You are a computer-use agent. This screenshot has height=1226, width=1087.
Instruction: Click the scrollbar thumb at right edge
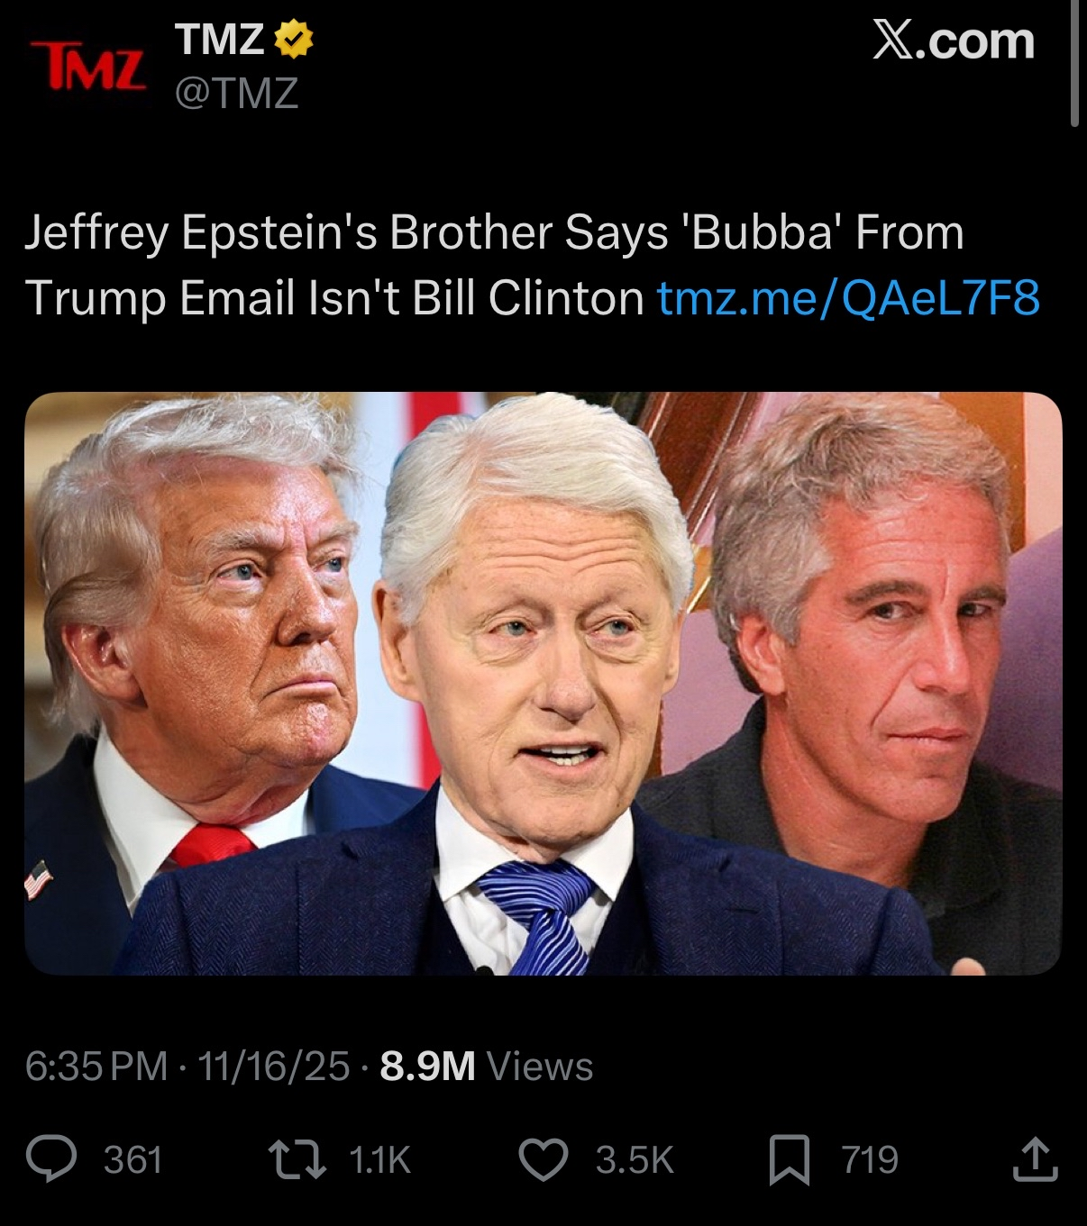tap(1074, 63)
